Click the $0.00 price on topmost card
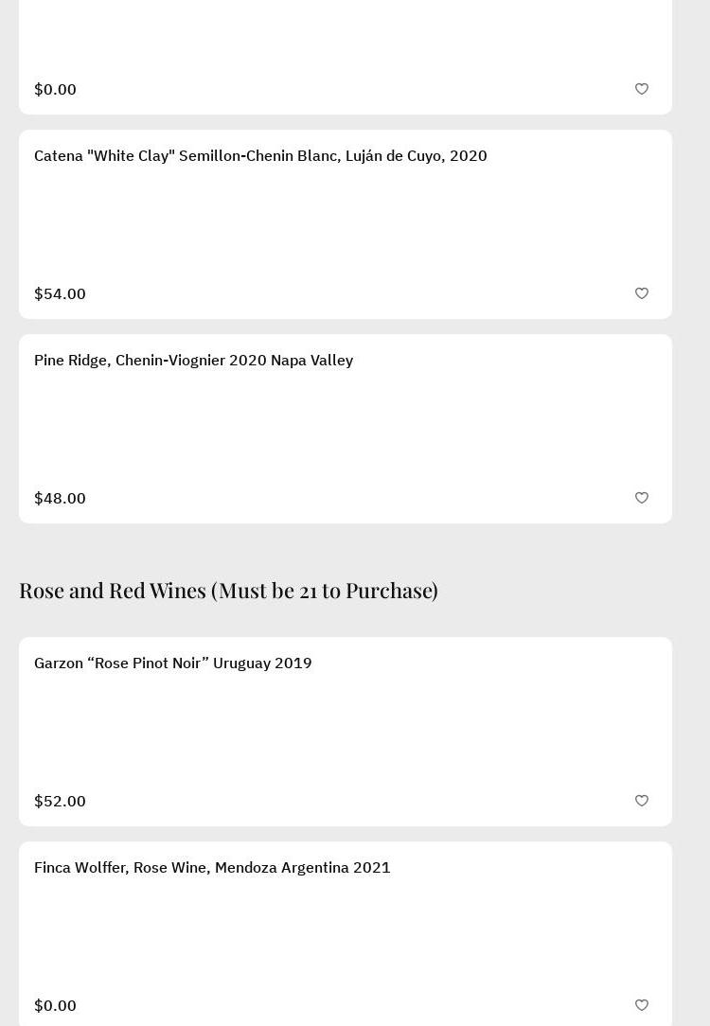 tap(55, 89)
